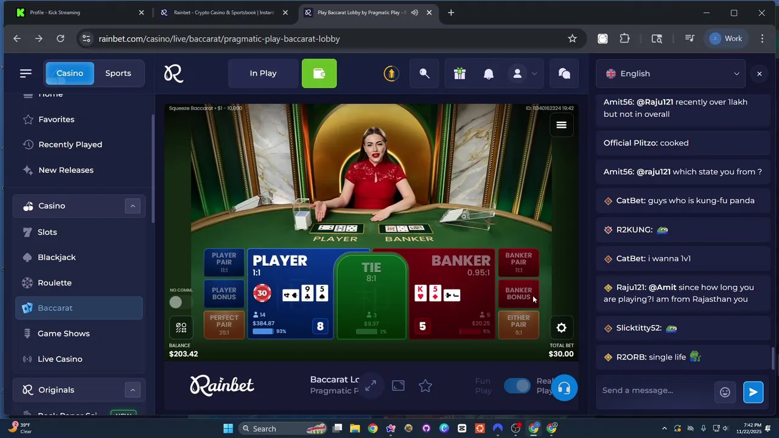Toggle the No Commission switch
The image size is (779, 438).
[x=176, y=302]
